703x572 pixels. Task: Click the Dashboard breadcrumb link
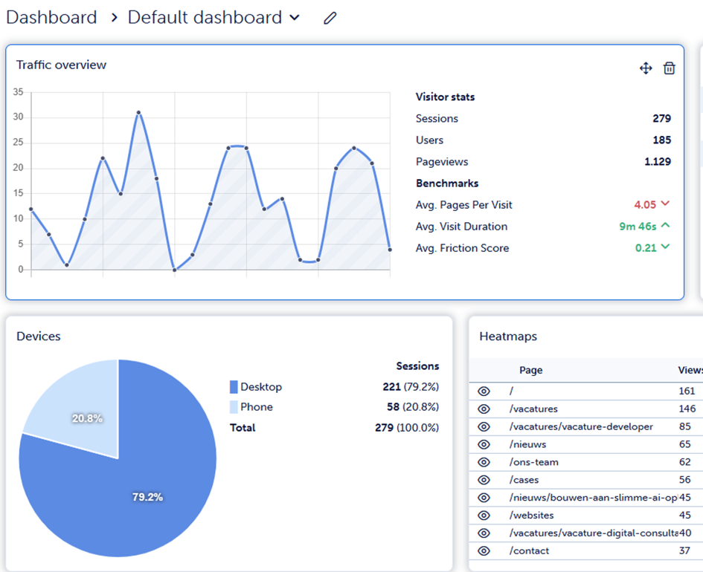51,17
